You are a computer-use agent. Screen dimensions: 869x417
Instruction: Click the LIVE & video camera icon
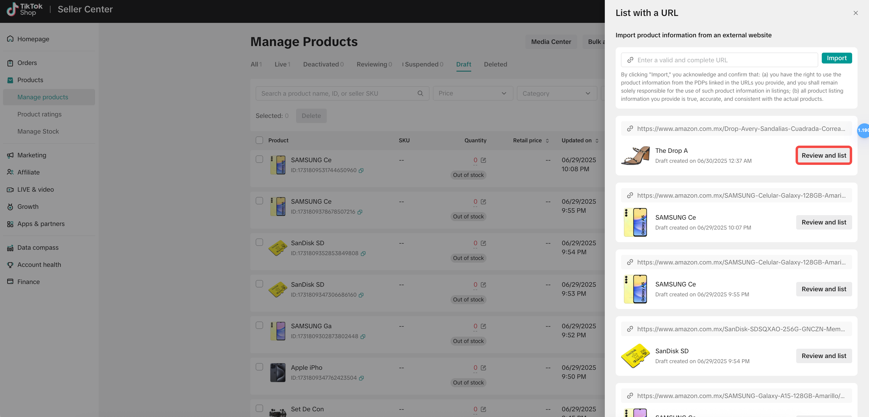tap(11, 189)
